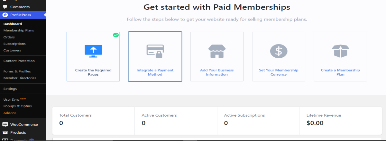
Task: Open Content Protection settings
Action: (19, 61)
